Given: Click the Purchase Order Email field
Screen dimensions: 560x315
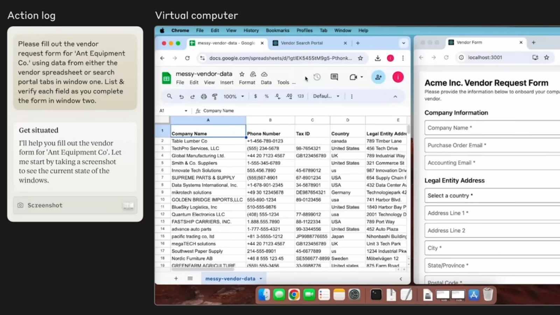Looking at the screenshot, I should 492,145.
